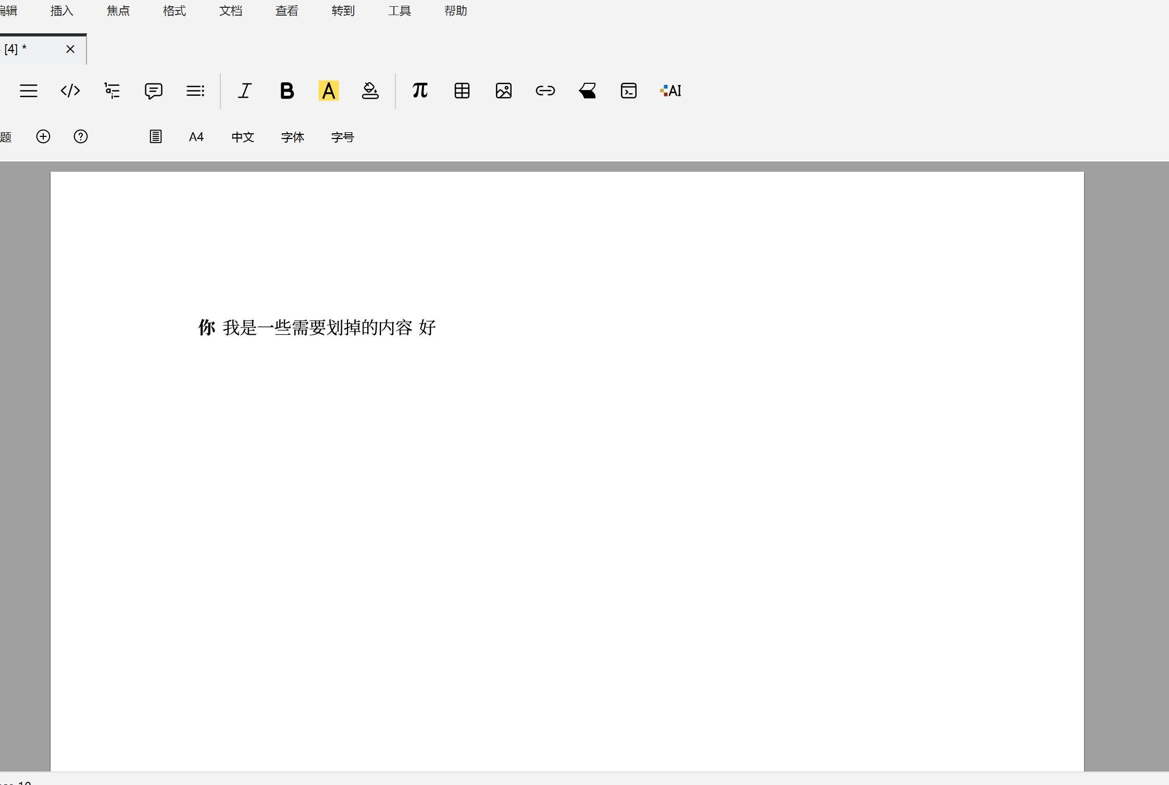Click in the document text line
The height and width of the screenshot is (785, 1169).
tap(317, 327)
